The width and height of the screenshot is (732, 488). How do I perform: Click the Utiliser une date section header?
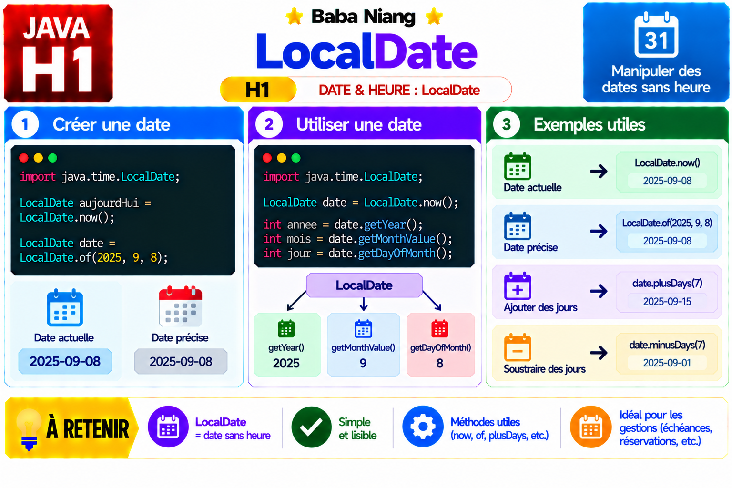pyautogui.click(x=365, y=124)
